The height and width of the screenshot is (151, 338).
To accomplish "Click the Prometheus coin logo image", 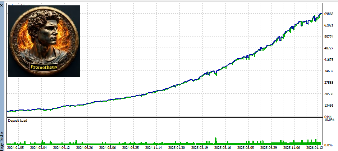I will pyautogui.click(x=44, y=41).
